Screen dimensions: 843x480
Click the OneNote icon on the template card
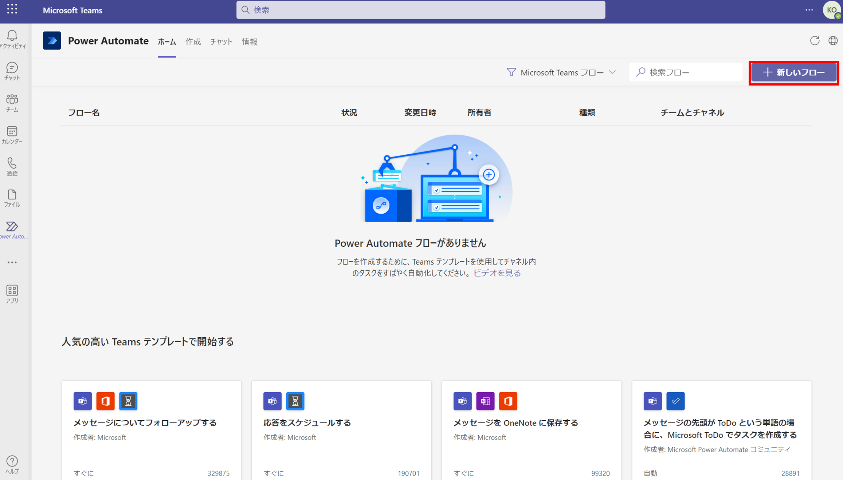click(485, 401)
